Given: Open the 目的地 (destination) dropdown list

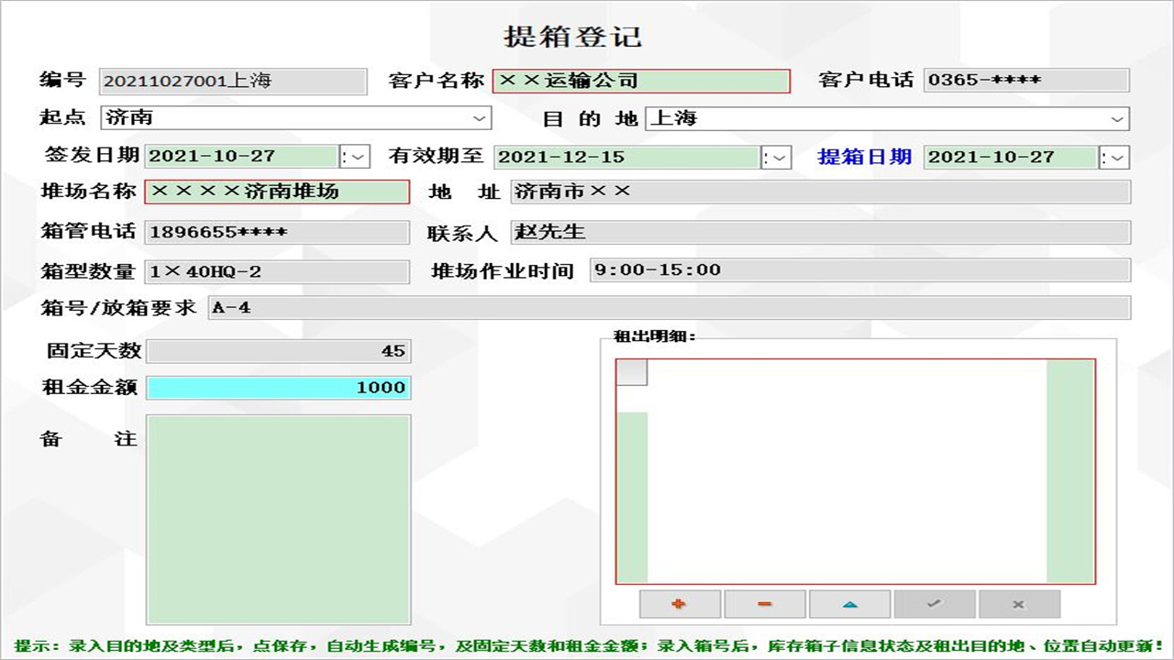Looking at the screenshot, I should point(1115,119).
